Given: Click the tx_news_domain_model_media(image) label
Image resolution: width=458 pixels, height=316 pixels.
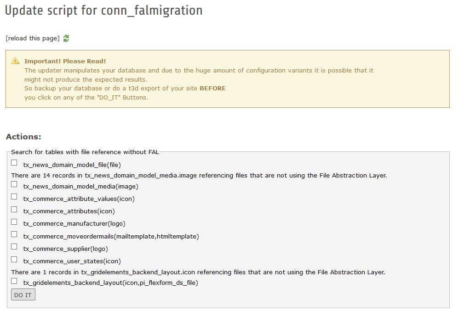Looking at the screenshot, I should pos(80,187).
